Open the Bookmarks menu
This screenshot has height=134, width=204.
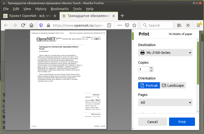59,9
